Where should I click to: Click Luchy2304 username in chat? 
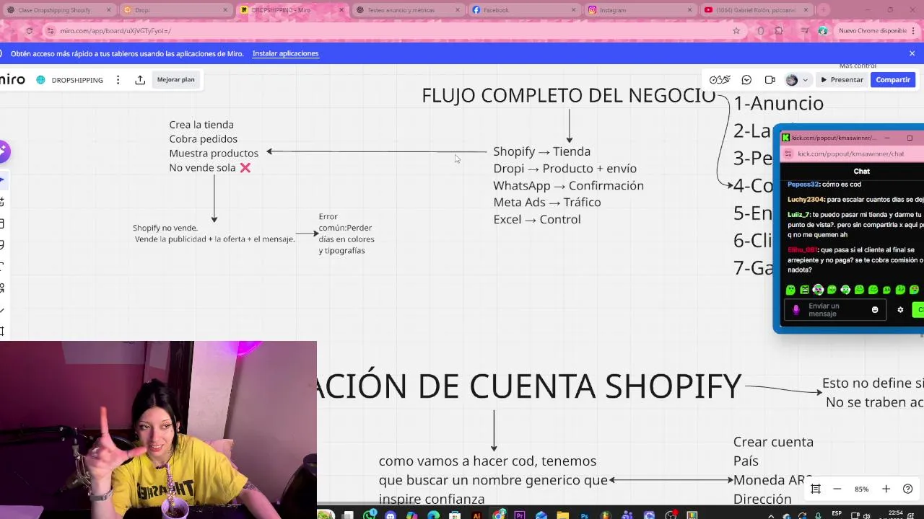click(806, 200)
